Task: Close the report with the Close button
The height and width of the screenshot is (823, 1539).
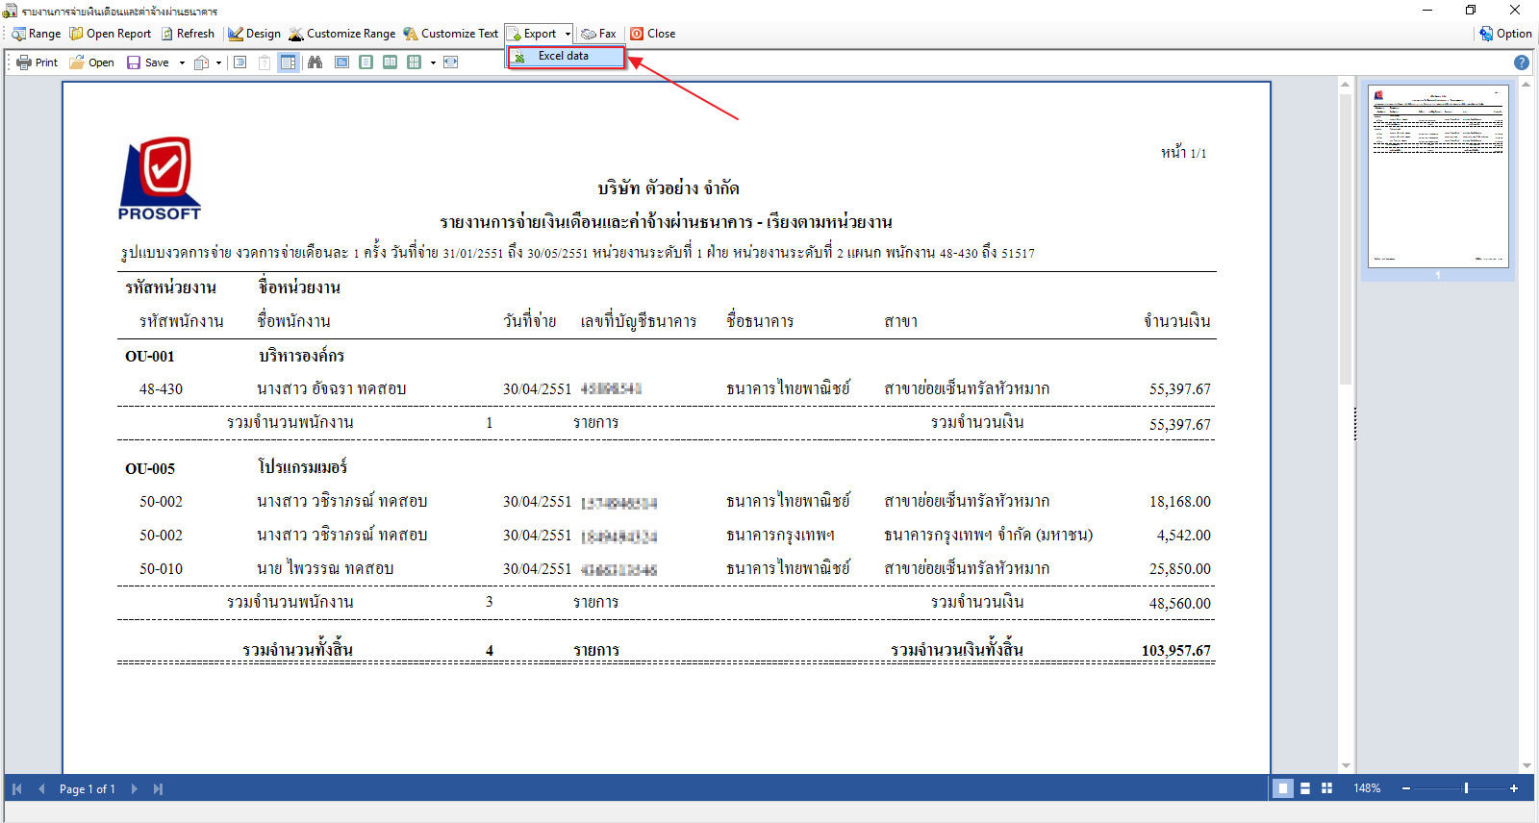Action: pyautogui.click(x=653, y=34)
